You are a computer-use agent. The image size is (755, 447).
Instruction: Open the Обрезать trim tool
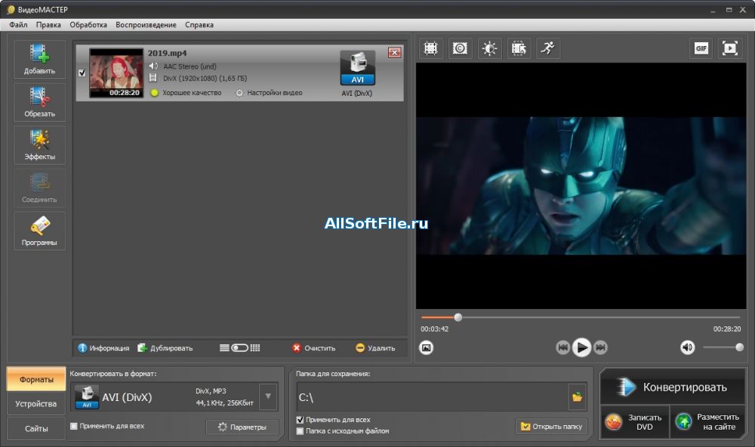39,102
